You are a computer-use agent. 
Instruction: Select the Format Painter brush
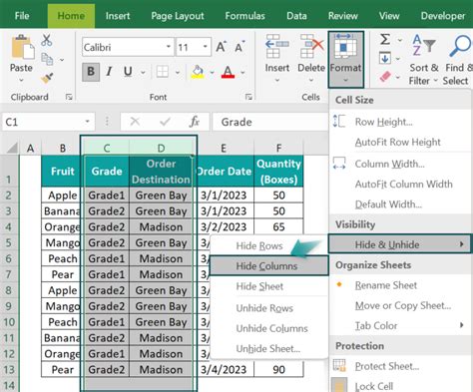click(x=47, y=78)
